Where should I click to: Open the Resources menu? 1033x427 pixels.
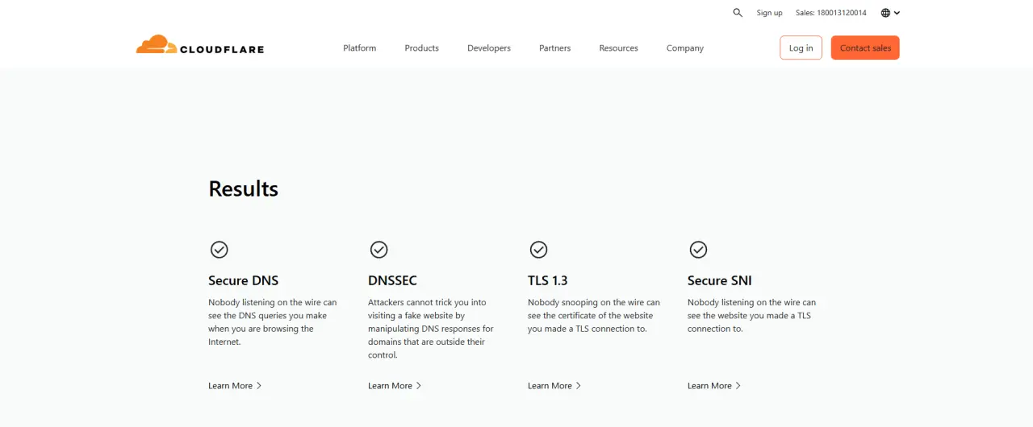click(618, 48)
